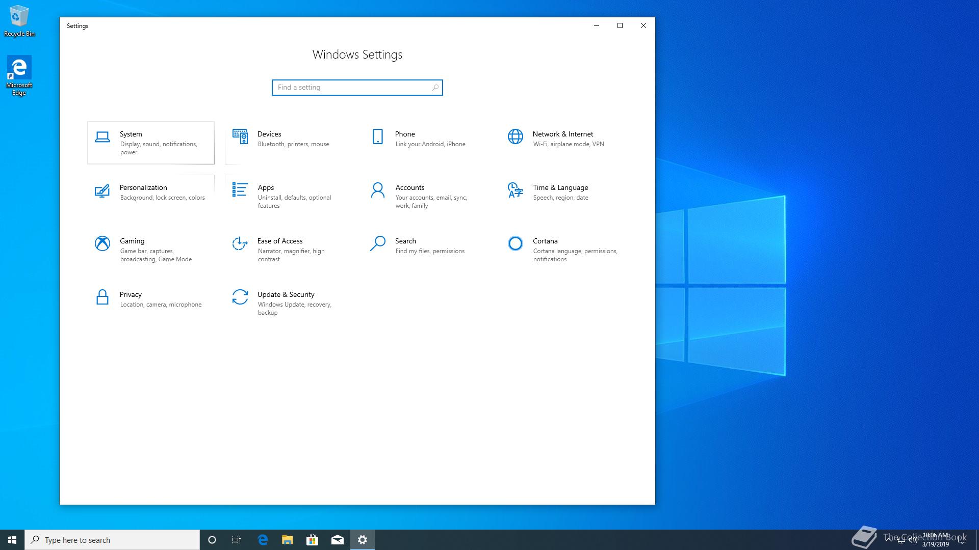Open the Search magnifier category icon
This screenshot has width=979, height=550.
[x=378, y=243]
